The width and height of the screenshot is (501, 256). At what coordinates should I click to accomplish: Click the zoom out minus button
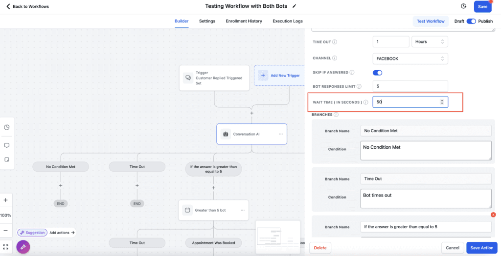(x=6, y=230)
